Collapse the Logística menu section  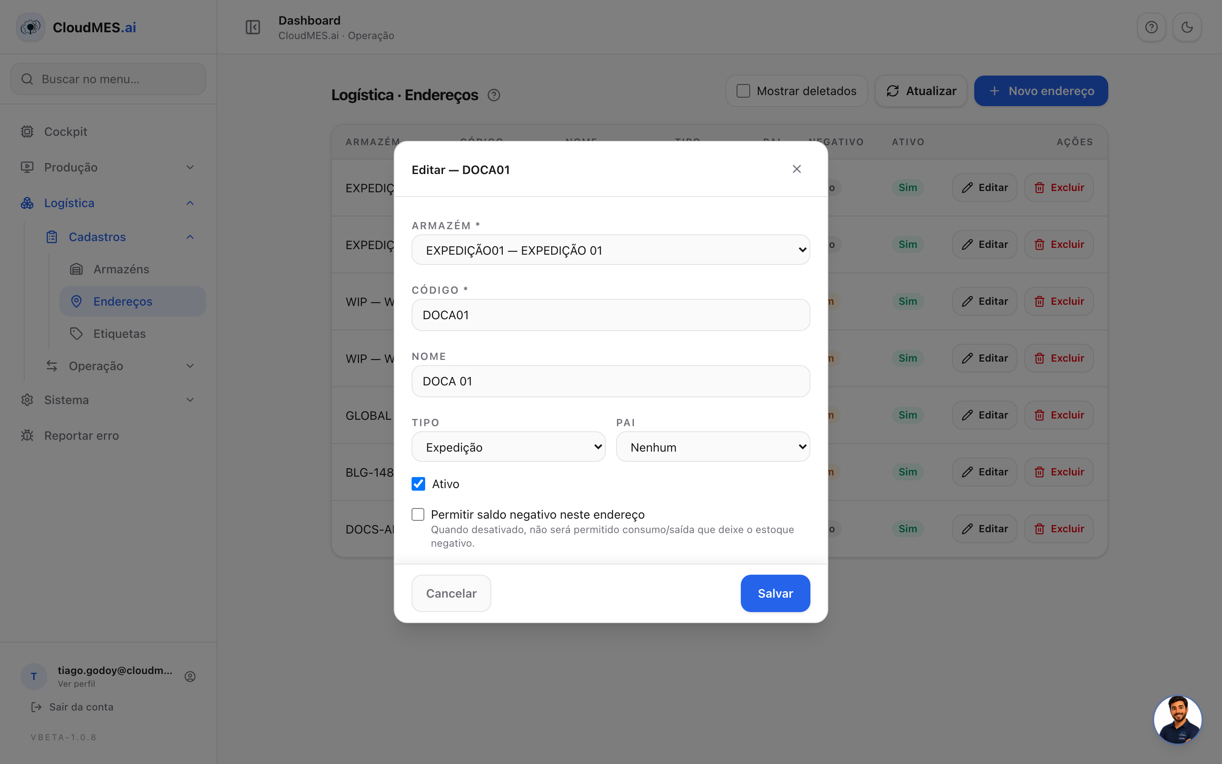[x=108, y=203]
